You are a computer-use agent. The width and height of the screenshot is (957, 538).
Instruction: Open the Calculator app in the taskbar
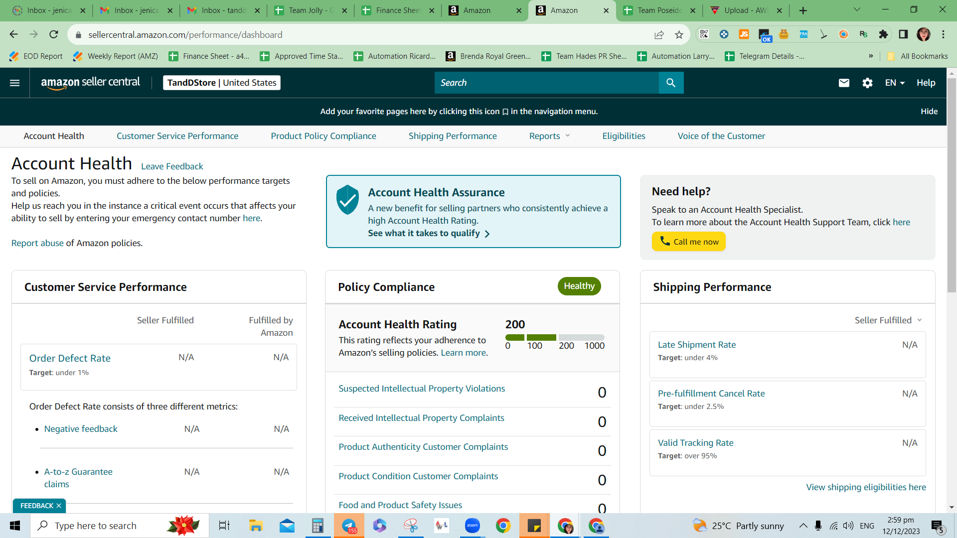pos(318,526)
